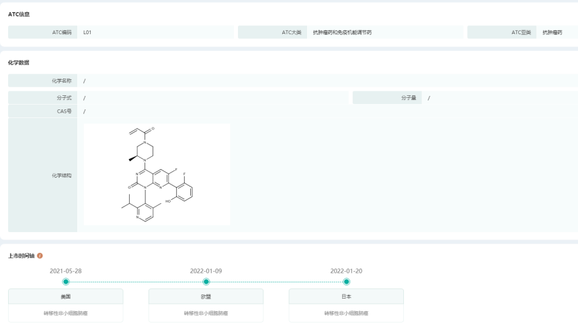Click 转移性非小细胞肺癌 under the 欧盟 card
578x326 pixels.
pyautogui.click(x=206, y=313)
